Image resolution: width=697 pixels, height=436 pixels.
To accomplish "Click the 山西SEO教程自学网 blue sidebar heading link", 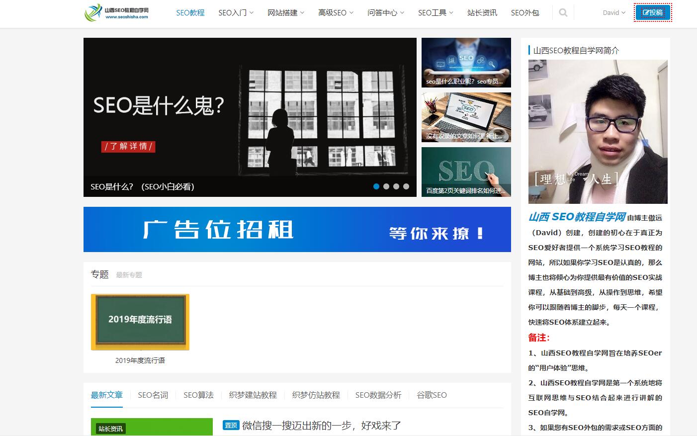I will point(577,217).
